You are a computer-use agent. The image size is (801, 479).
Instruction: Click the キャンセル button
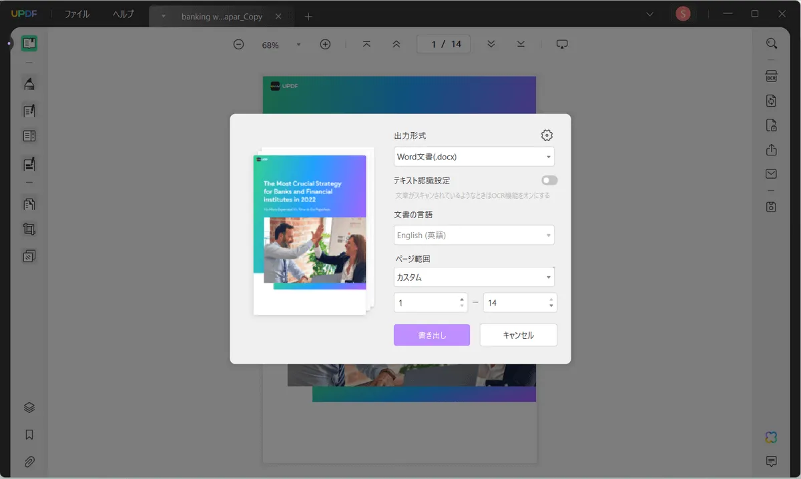click(x=518, y=335)
